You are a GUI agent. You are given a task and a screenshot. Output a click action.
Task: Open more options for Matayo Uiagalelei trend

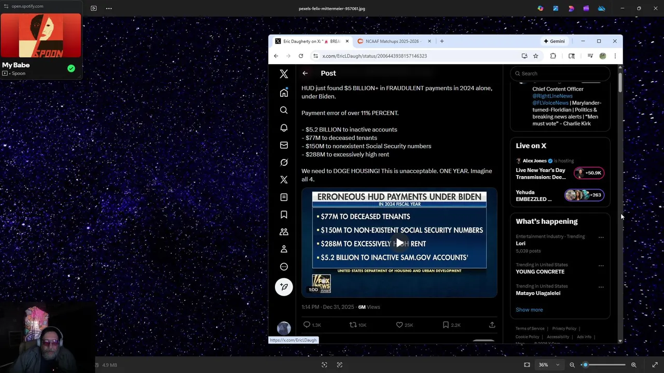[601, 287]
